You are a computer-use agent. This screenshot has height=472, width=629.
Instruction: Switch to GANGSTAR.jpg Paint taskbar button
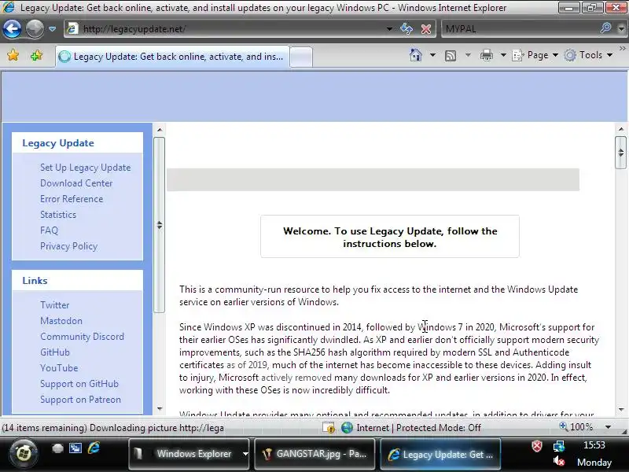point(315,454)
